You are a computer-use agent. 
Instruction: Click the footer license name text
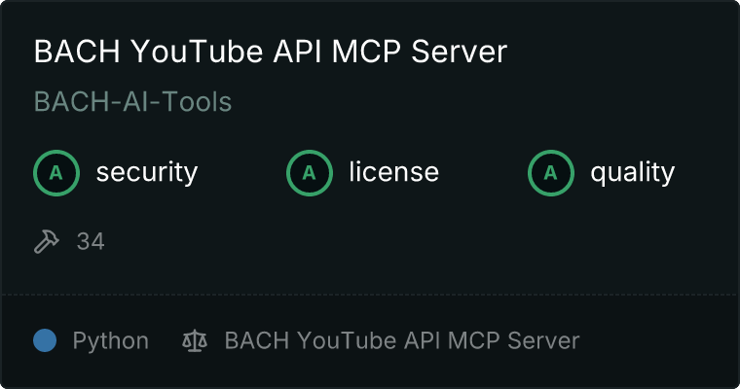[x=402, y=340]
